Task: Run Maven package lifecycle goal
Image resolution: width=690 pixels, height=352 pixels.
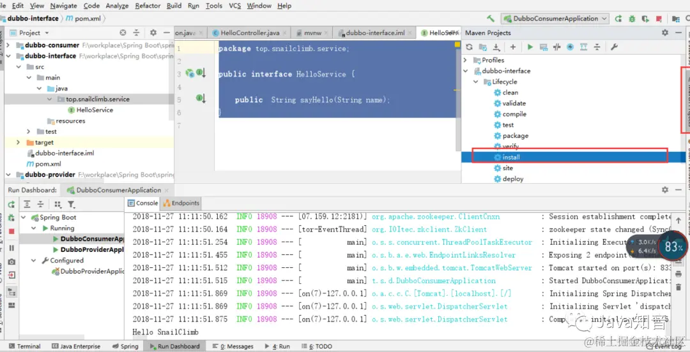Action: click(x=511, y=136)
